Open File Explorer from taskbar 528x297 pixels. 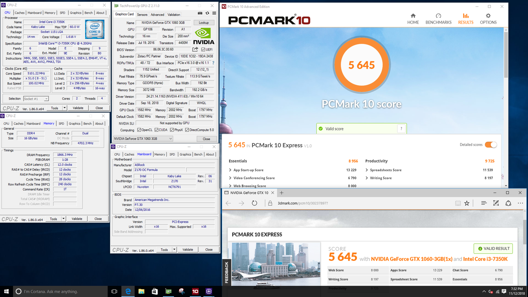pyautogui.click(x=141, y=291)
